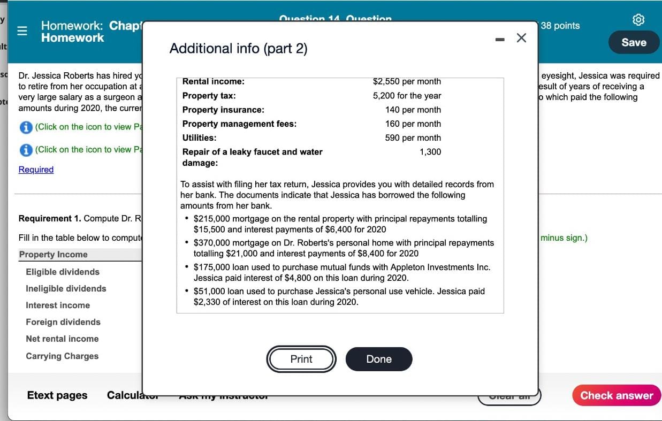Click the '5,200 for the year' value
This screenshot has height=421, width=662.
pos(407,96)
